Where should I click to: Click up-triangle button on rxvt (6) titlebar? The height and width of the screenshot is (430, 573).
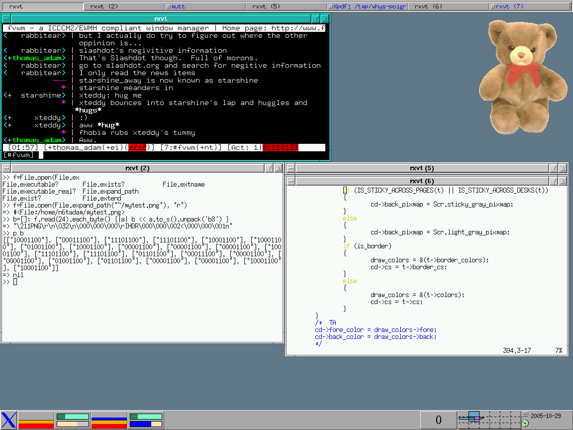click(x=563, y=181)
